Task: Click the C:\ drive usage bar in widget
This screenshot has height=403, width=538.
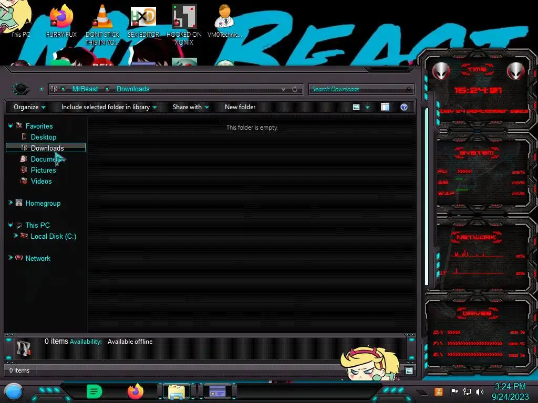Action: pyautogui.click(x=453, y=332)
